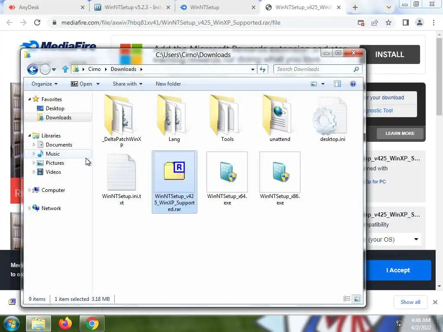Go back in Explorer navigation

click(32, 69)
